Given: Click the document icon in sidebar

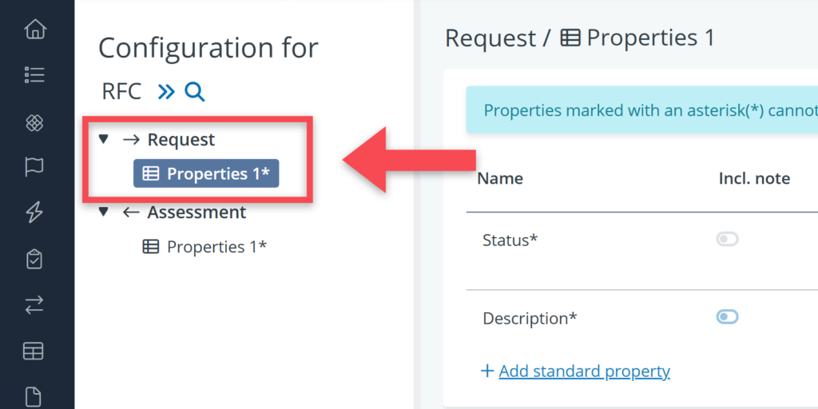Looking at the screenshot, I should 34,395.
